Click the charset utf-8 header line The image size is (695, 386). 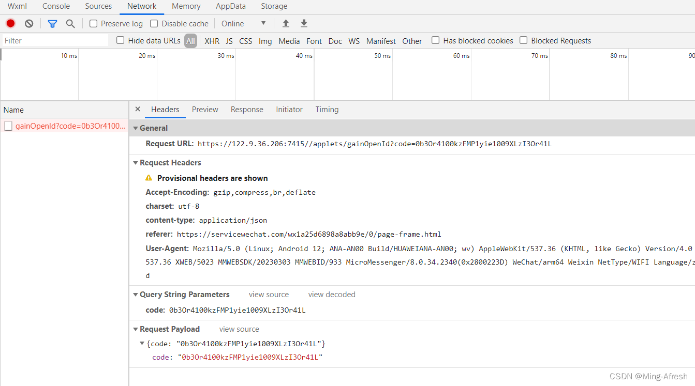point(172,206)
